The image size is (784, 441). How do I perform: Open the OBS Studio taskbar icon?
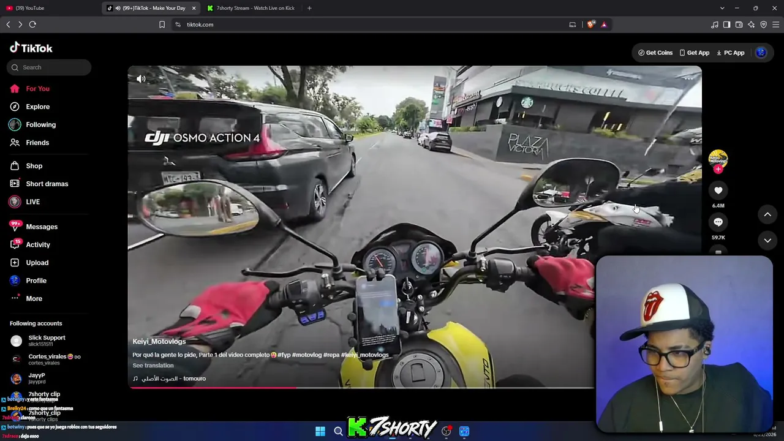tap(447, 431)
